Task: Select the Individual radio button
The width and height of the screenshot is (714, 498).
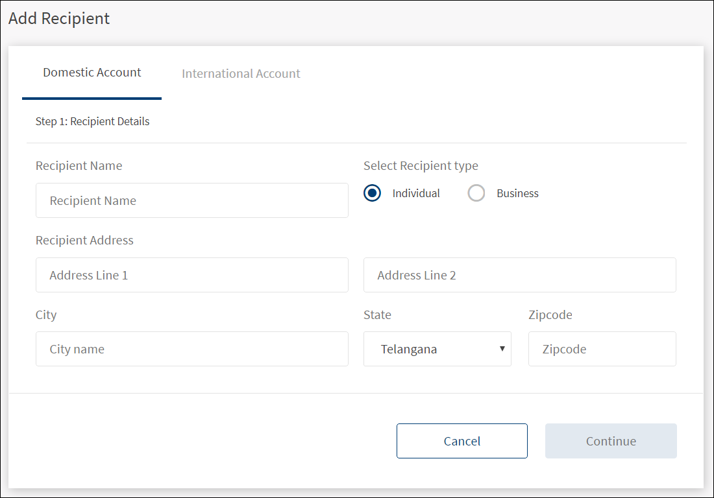Action: coord(373,193)
